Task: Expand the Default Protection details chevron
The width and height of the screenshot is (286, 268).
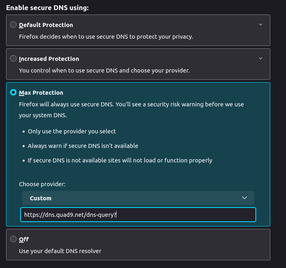Action: click(x=261, y=25)
